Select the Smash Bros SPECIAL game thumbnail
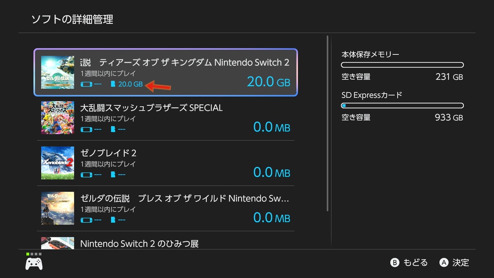The height and width of the screenshot is (278, 494). click(x=58, y=118)
